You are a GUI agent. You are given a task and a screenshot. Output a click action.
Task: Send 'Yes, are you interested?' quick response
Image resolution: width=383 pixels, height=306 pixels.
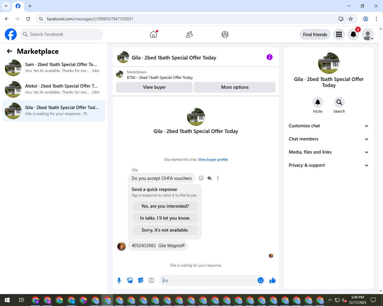165,206
